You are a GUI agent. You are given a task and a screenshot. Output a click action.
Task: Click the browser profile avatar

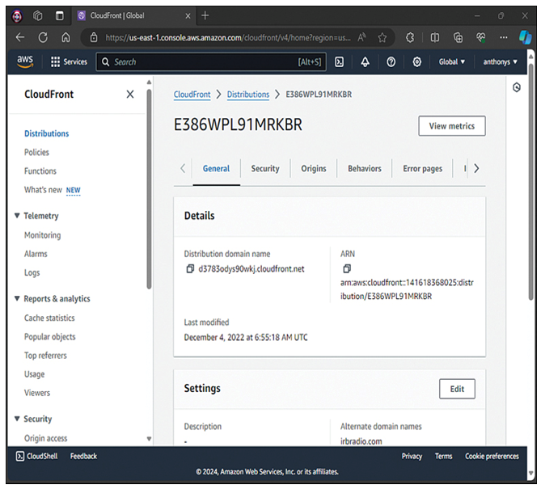17,16
